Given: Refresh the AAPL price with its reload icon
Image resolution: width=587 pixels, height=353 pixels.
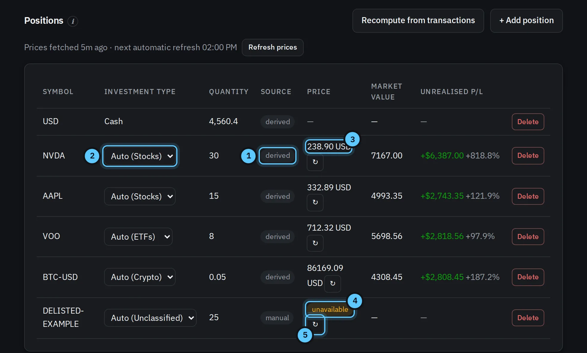Looking at the screenshot, I should coord(315,202).
